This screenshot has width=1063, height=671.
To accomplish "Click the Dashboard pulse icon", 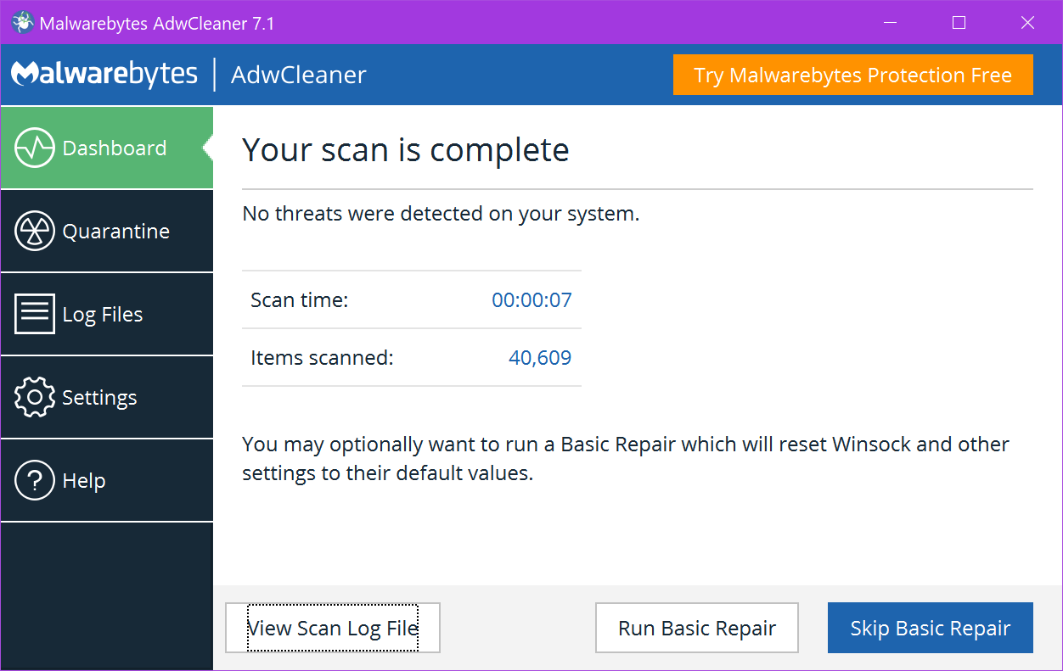I will [x=35, y=148].
